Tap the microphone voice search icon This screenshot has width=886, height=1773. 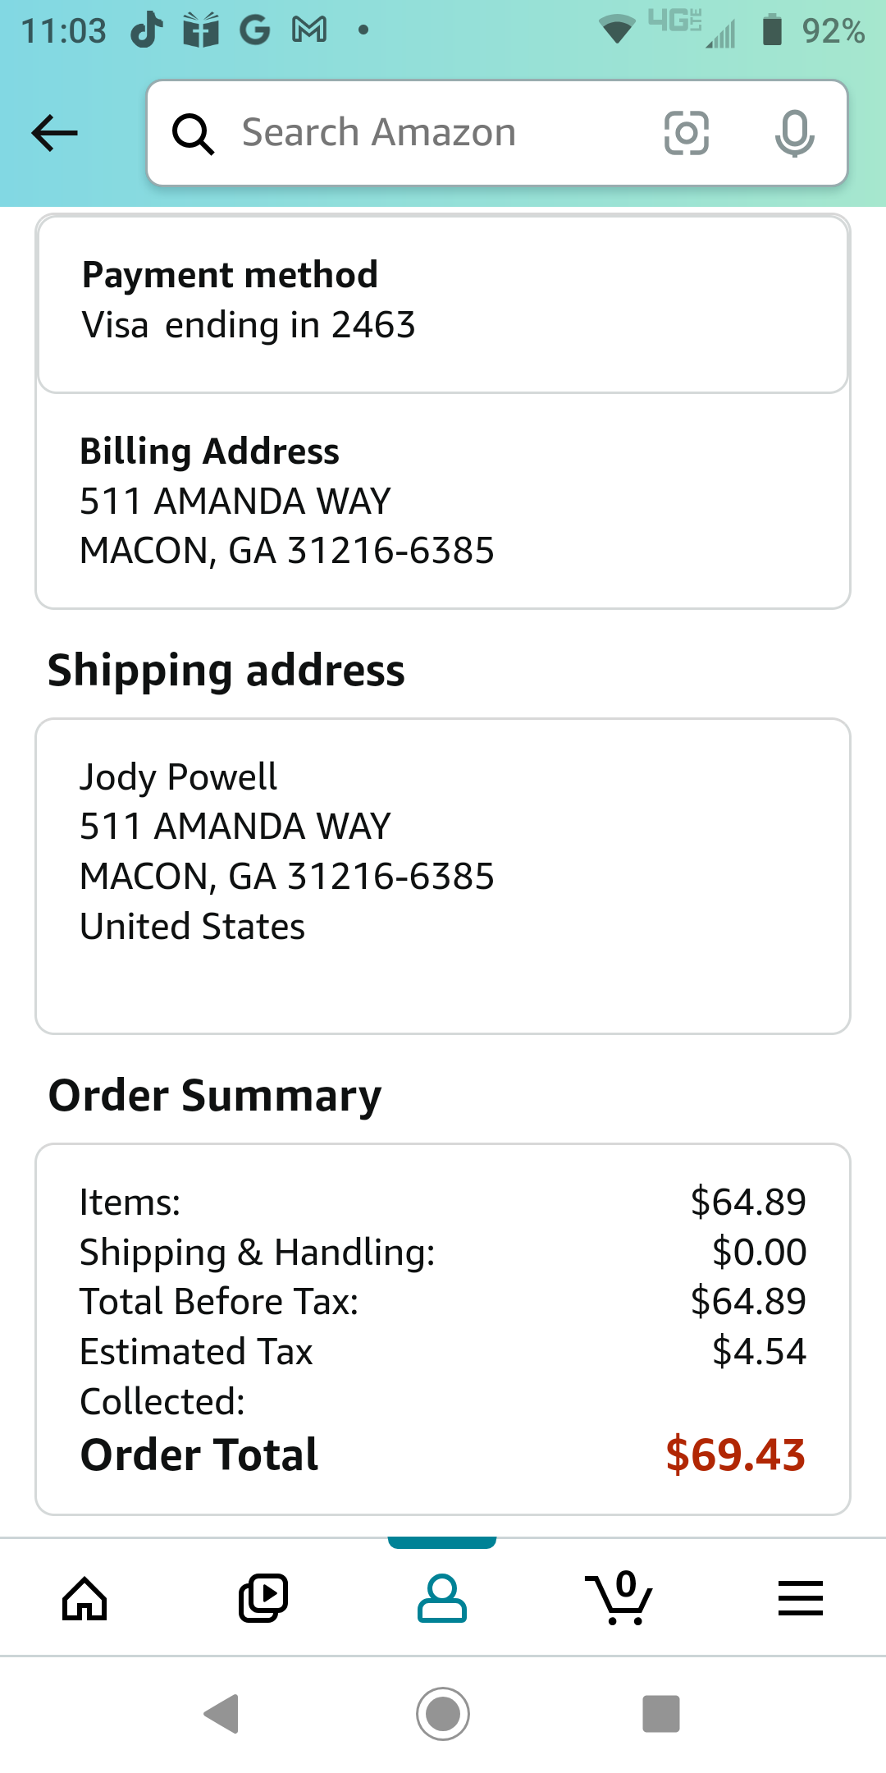point(794,133)
